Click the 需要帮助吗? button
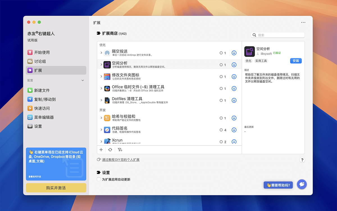 point(278,185)
